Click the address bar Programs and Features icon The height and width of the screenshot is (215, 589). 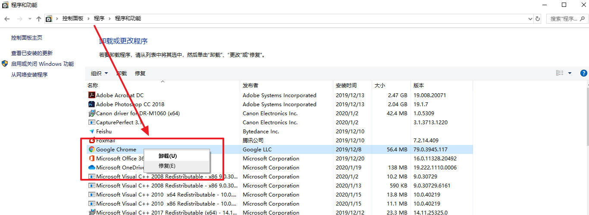(x=49, y=18)
